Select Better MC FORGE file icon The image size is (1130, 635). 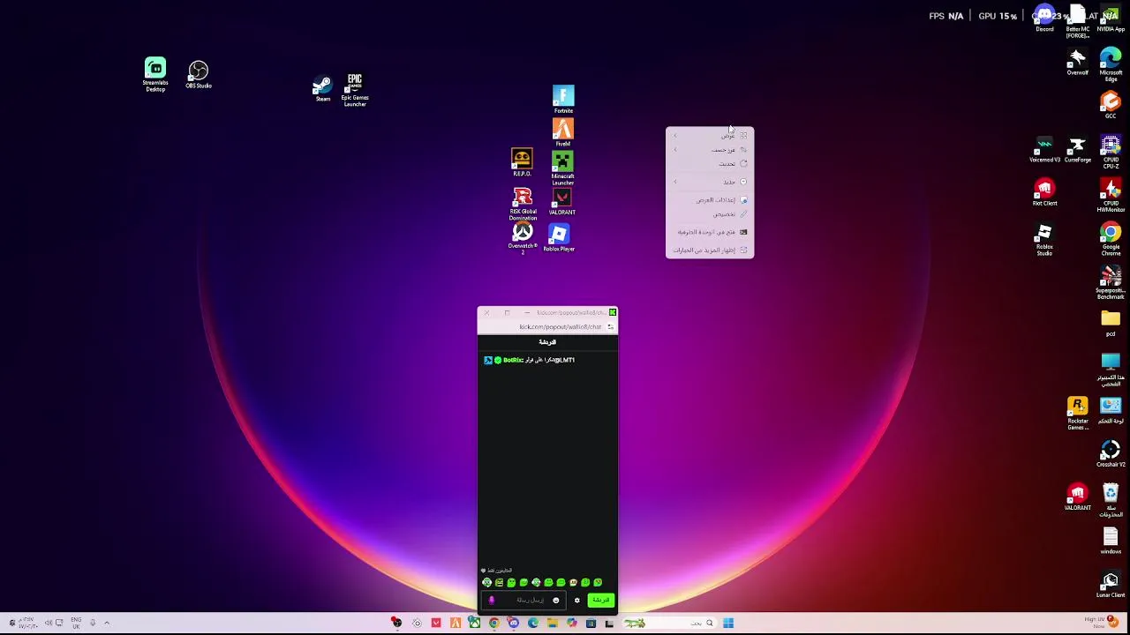1077,22
